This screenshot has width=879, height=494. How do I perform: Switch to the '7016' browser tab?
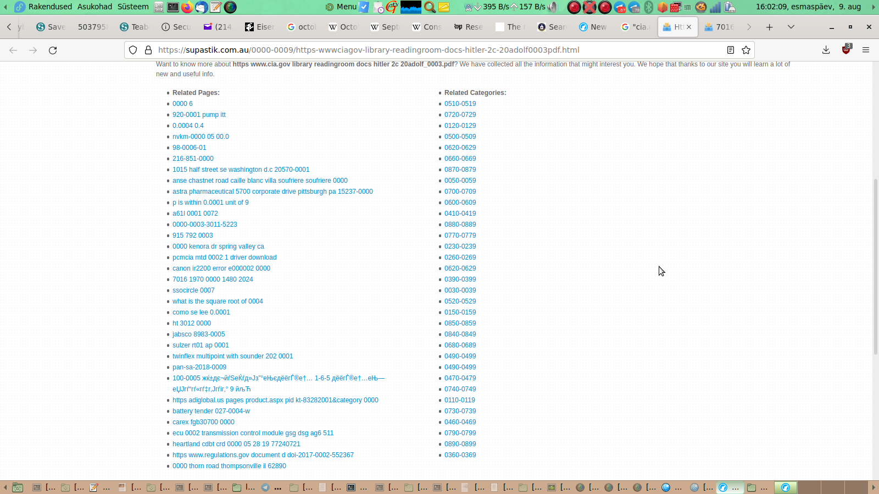(720, 27)
